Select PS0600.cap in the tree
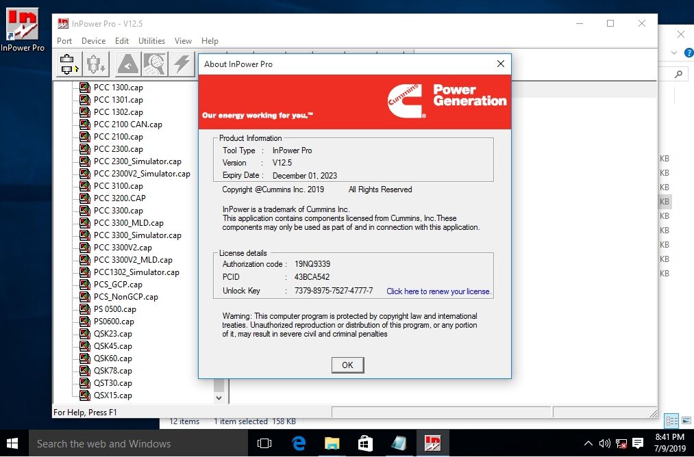The width and height of the screenshot is (694, 457). click(x=114, y=322)
